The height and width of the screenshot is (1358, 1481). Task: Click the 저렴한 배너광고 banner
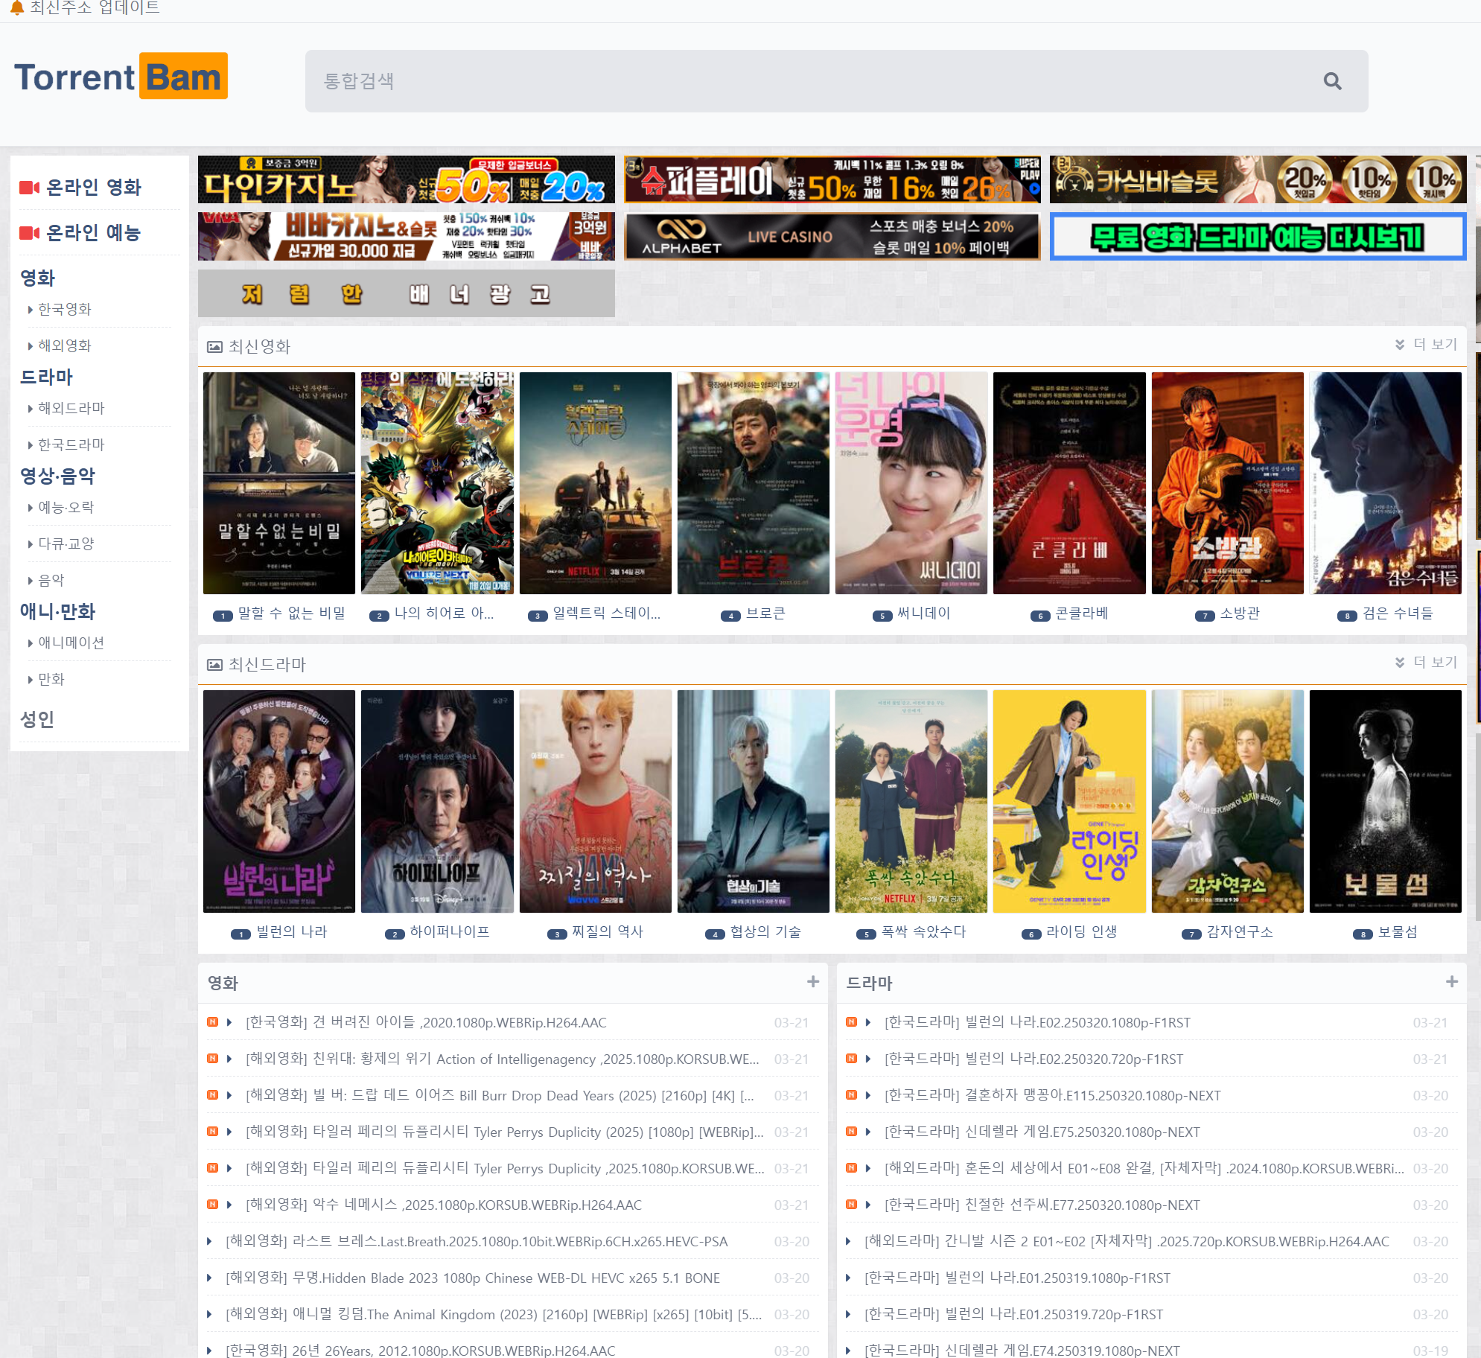[406, 294]
